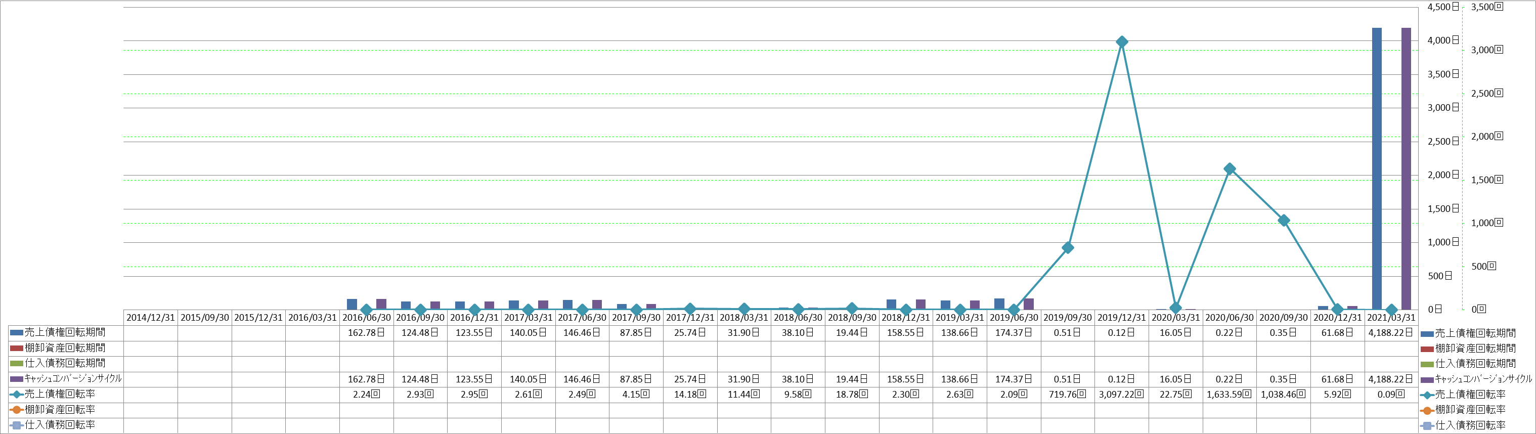
Task: Select 棚卸資産回転率 in the right-side legend
Action: [x=1463, y=410]
